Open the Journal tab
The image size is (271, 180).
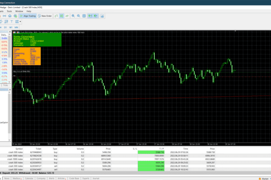[x=96, y=179]
